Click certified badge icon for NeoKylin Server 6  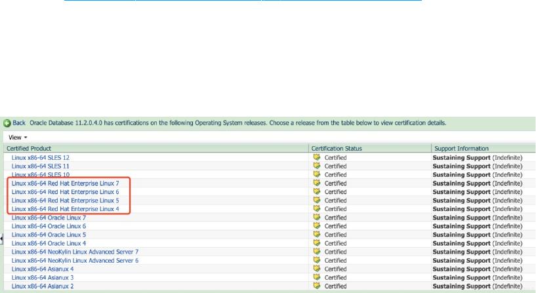pos(317,260)
